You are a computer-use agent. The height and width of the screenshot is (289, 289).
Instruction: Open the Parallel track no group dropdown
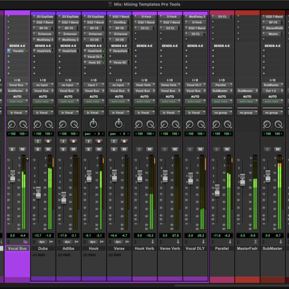coord(222,113)
